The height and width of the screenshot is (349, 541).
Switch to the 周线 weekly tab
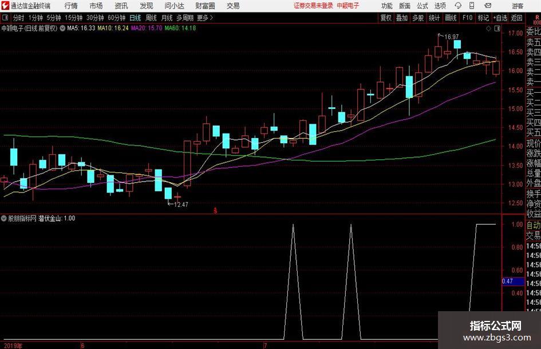pyautogui.click(x=151, y=18)
